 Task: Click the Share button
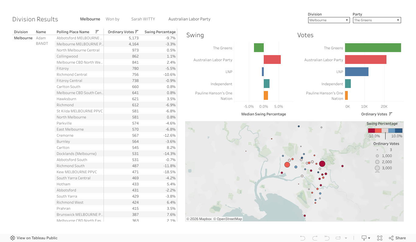397,238
